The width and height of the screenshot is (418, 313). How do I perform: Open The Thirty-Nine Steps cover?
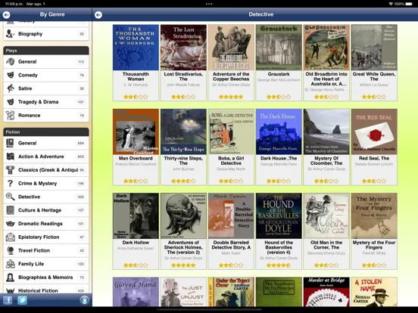click(x=183, y=132)
